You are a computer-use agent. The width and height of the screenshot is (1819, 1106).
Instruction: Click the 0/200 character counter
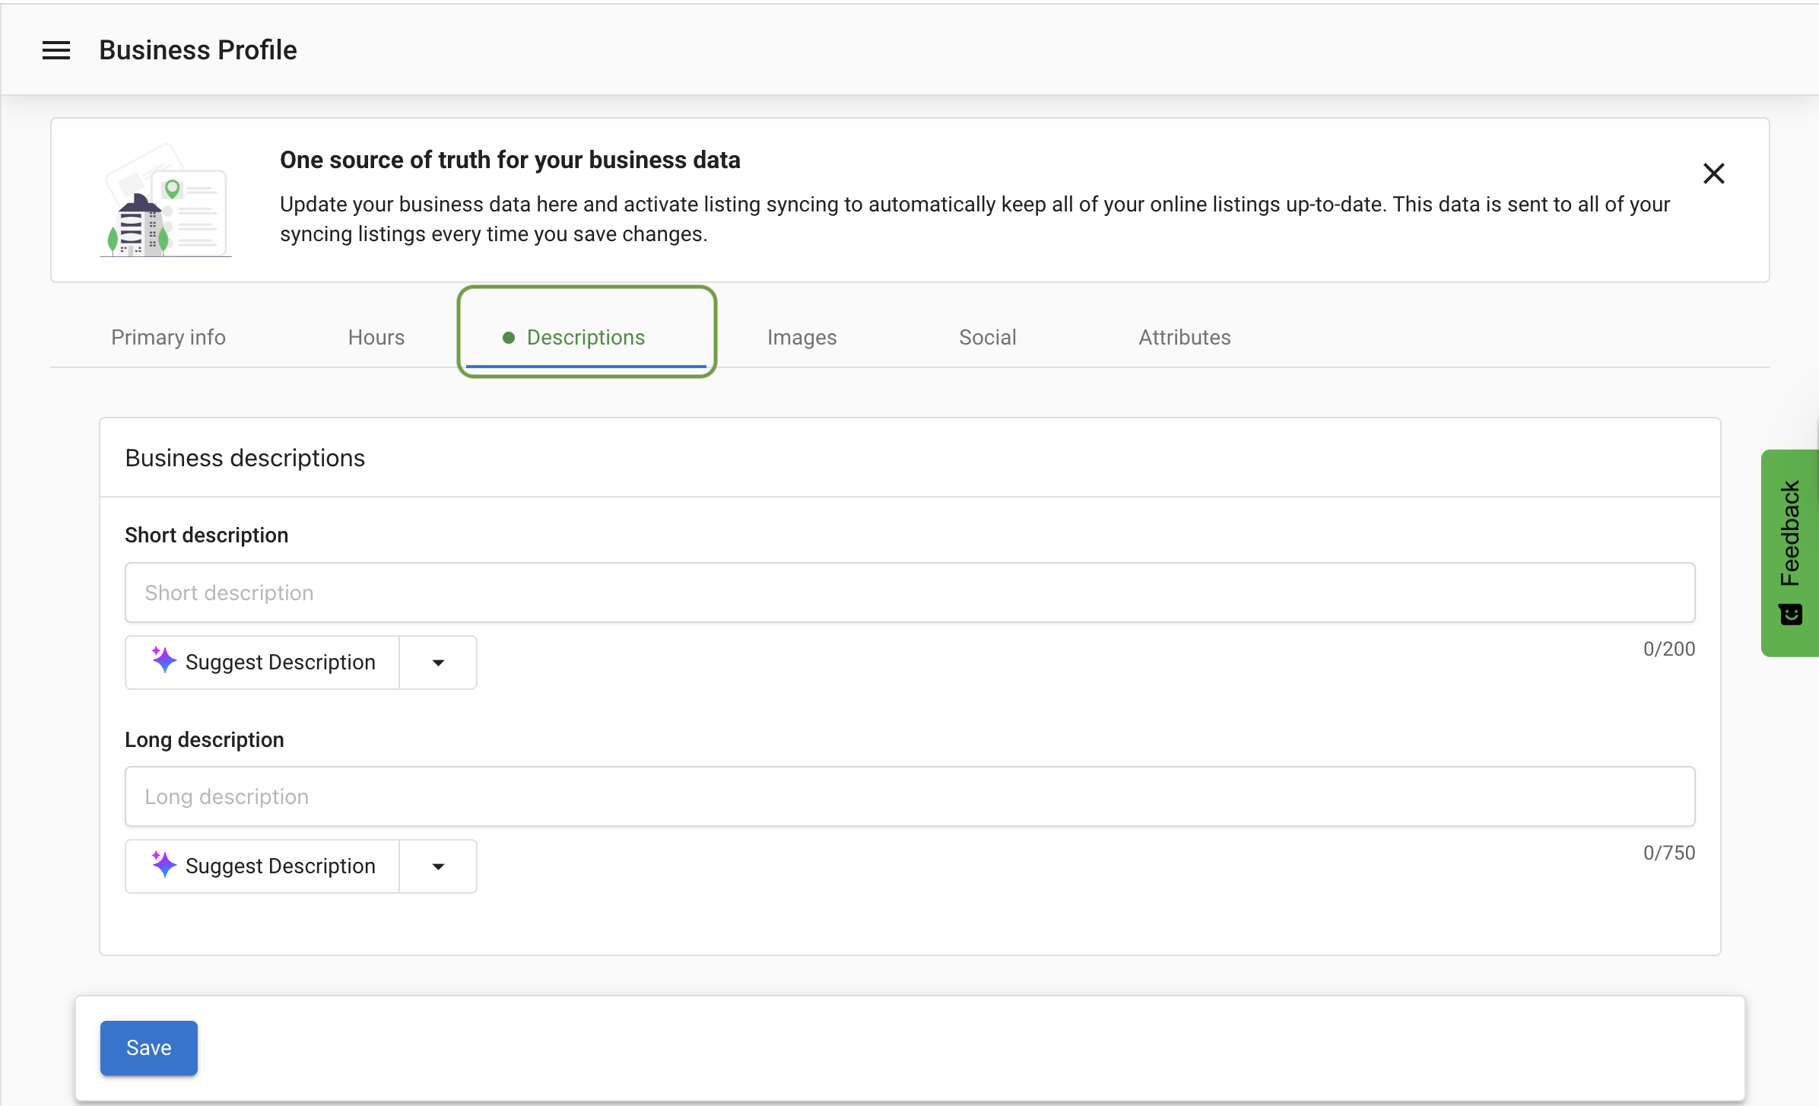(1669, 648)
